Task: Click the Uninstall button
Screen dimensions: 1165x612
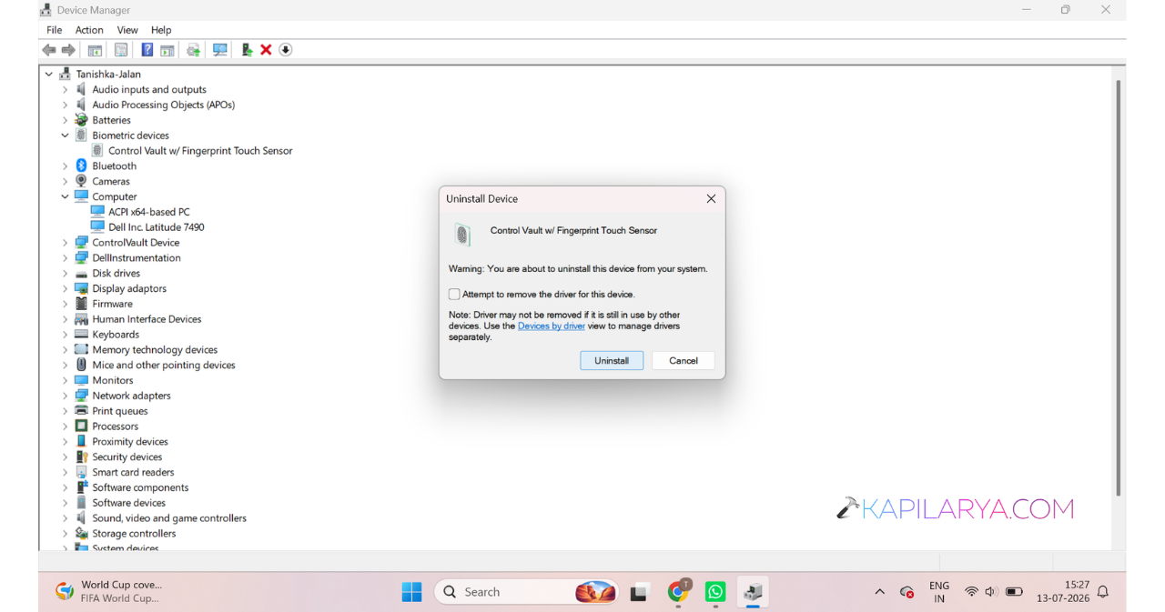Action: (612, 361)
